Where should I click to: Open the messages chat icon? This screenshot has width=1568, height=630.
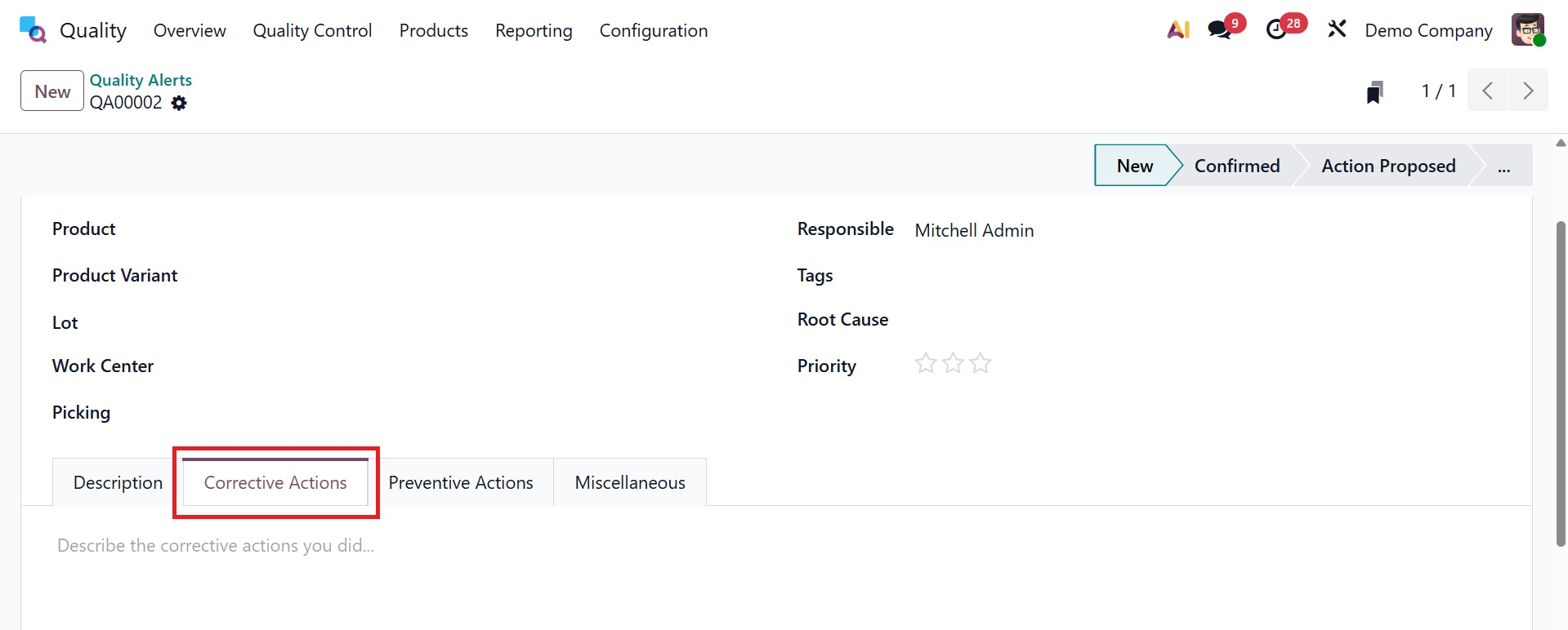(x=1220, y=30)
